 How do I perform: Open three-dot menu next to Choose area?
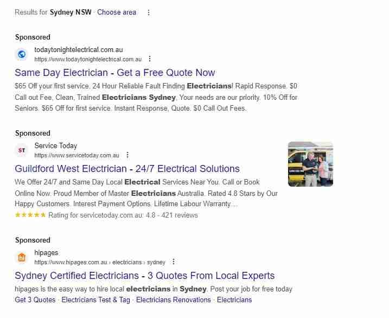click(x=149, y=12)
